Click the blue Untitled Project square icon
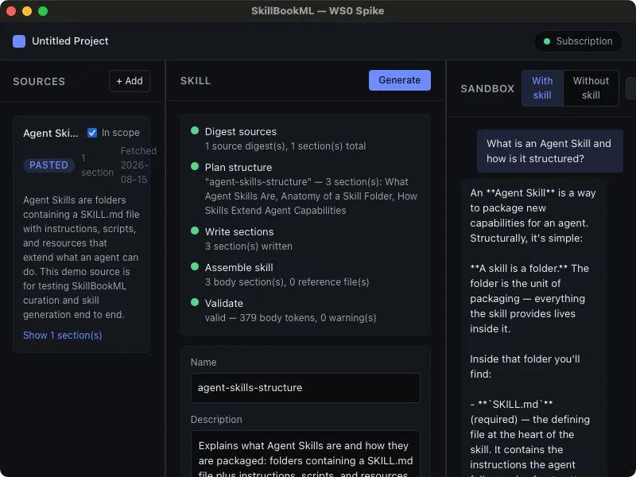636x477 pixels. tap(19, 41)
